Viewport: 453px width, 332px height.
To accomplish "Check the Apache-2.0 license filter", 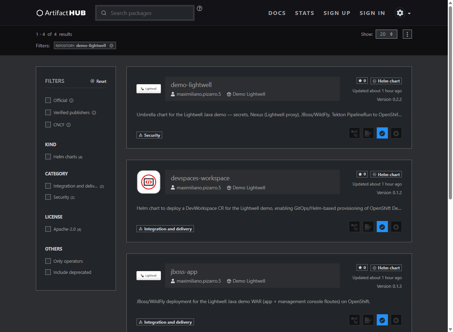I will coord(48,229).
